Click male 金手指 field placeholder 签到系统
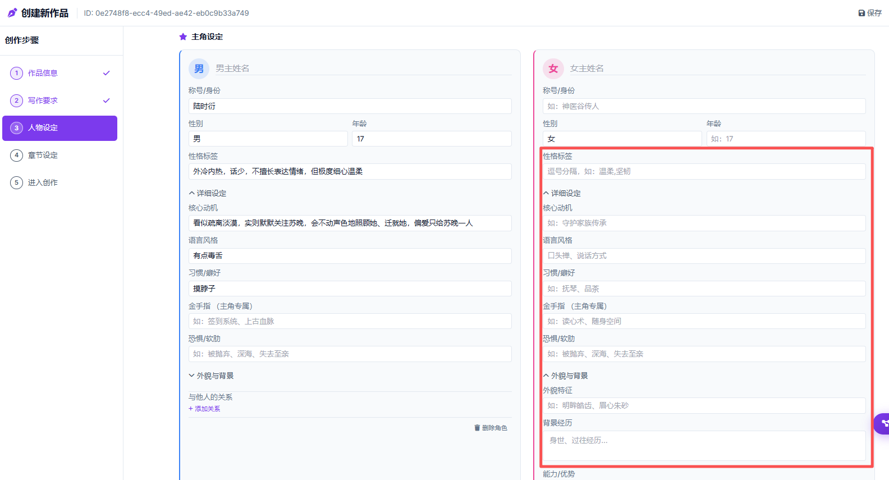Screen dimensions: 889x480 tap(350, 321)
